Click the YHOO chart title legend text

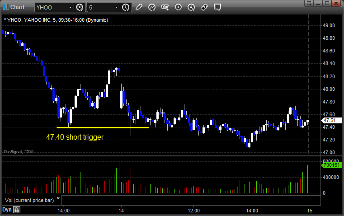pos(56,20)
